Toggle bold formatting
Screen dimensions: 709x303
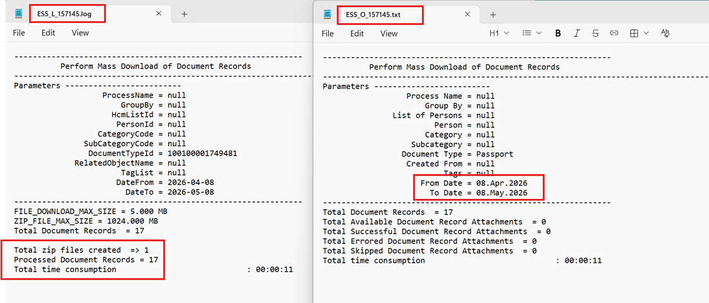coord(558,33)
